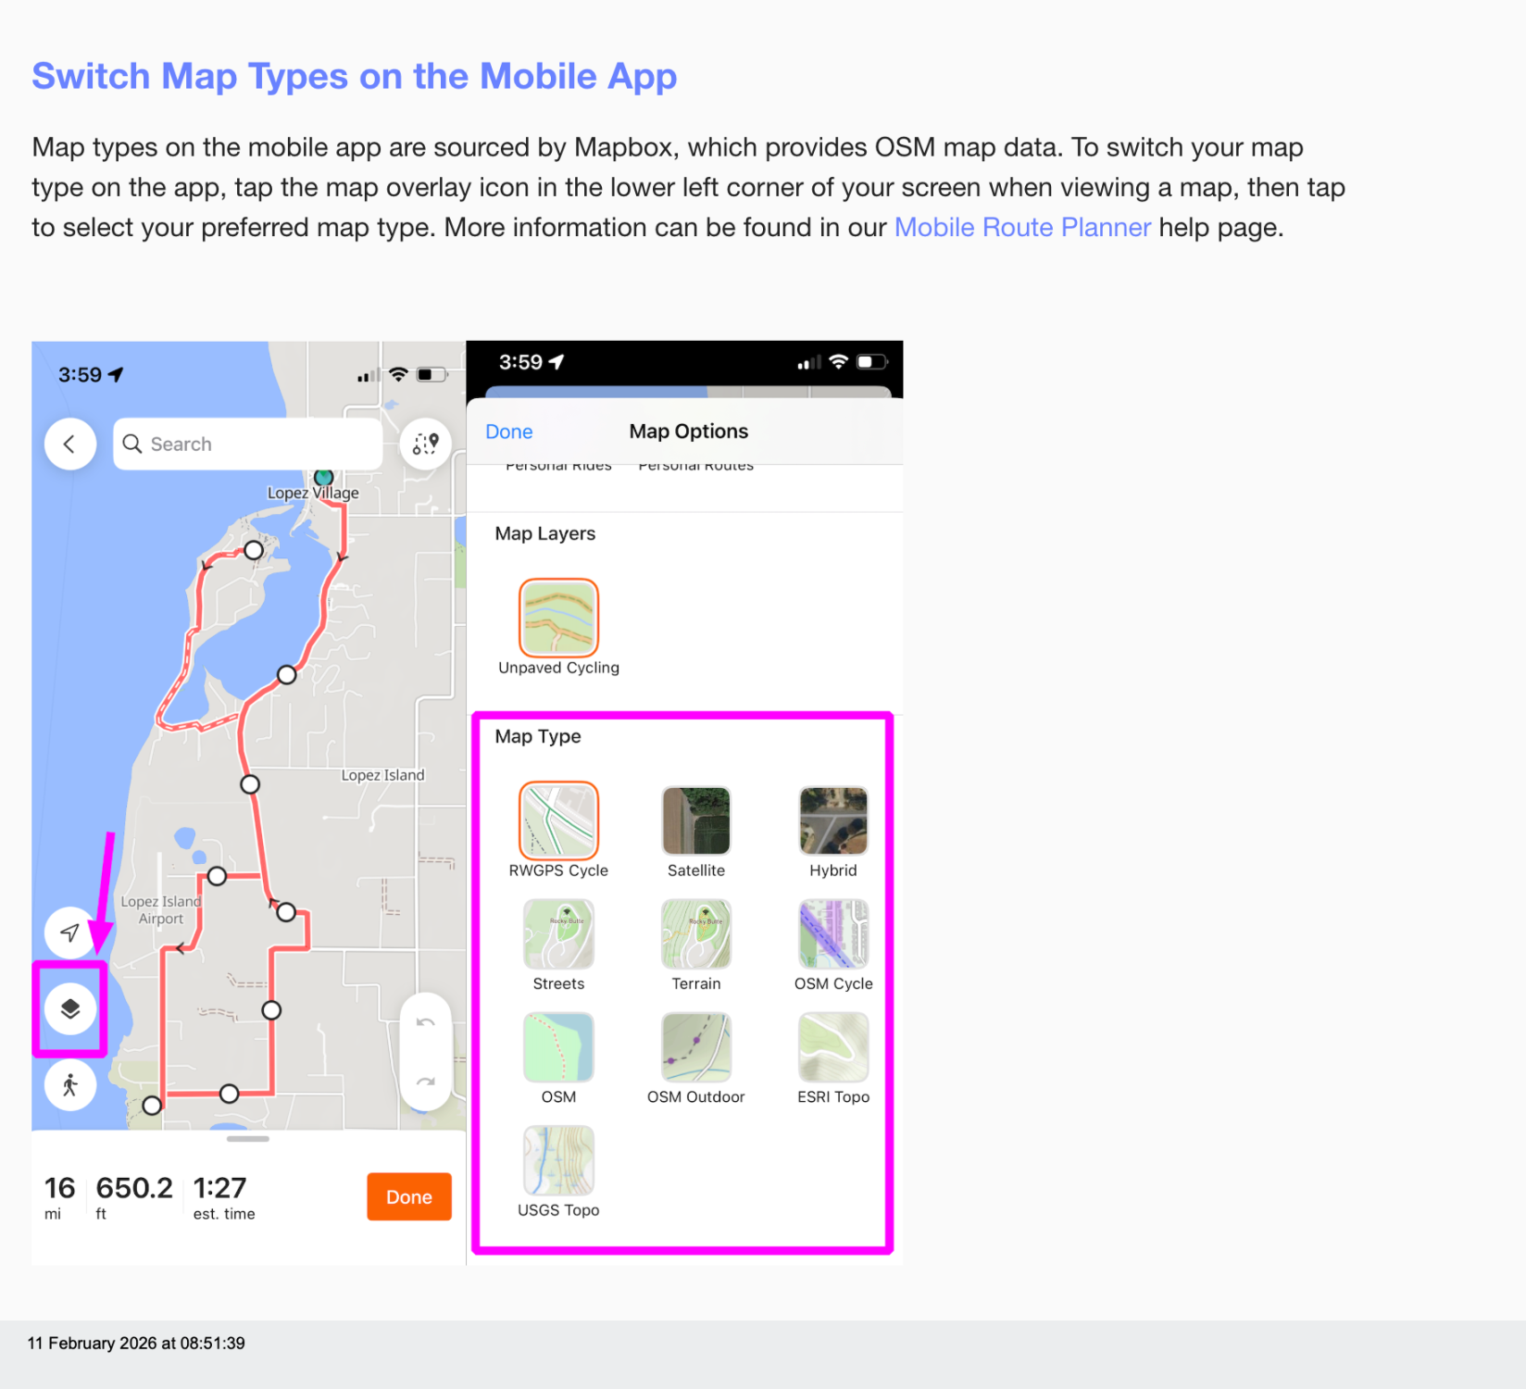Image resolution: width=1526 pixels, height=1389 pixels.
Task: Choose the USGS Topo map type
Action: click(558, 1160)
